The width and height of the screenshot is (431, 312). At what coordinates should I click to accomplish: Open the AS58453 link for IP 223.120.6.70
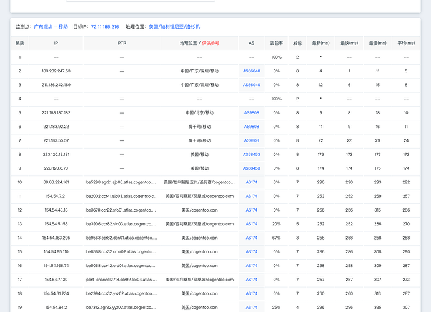coord(252,168)
